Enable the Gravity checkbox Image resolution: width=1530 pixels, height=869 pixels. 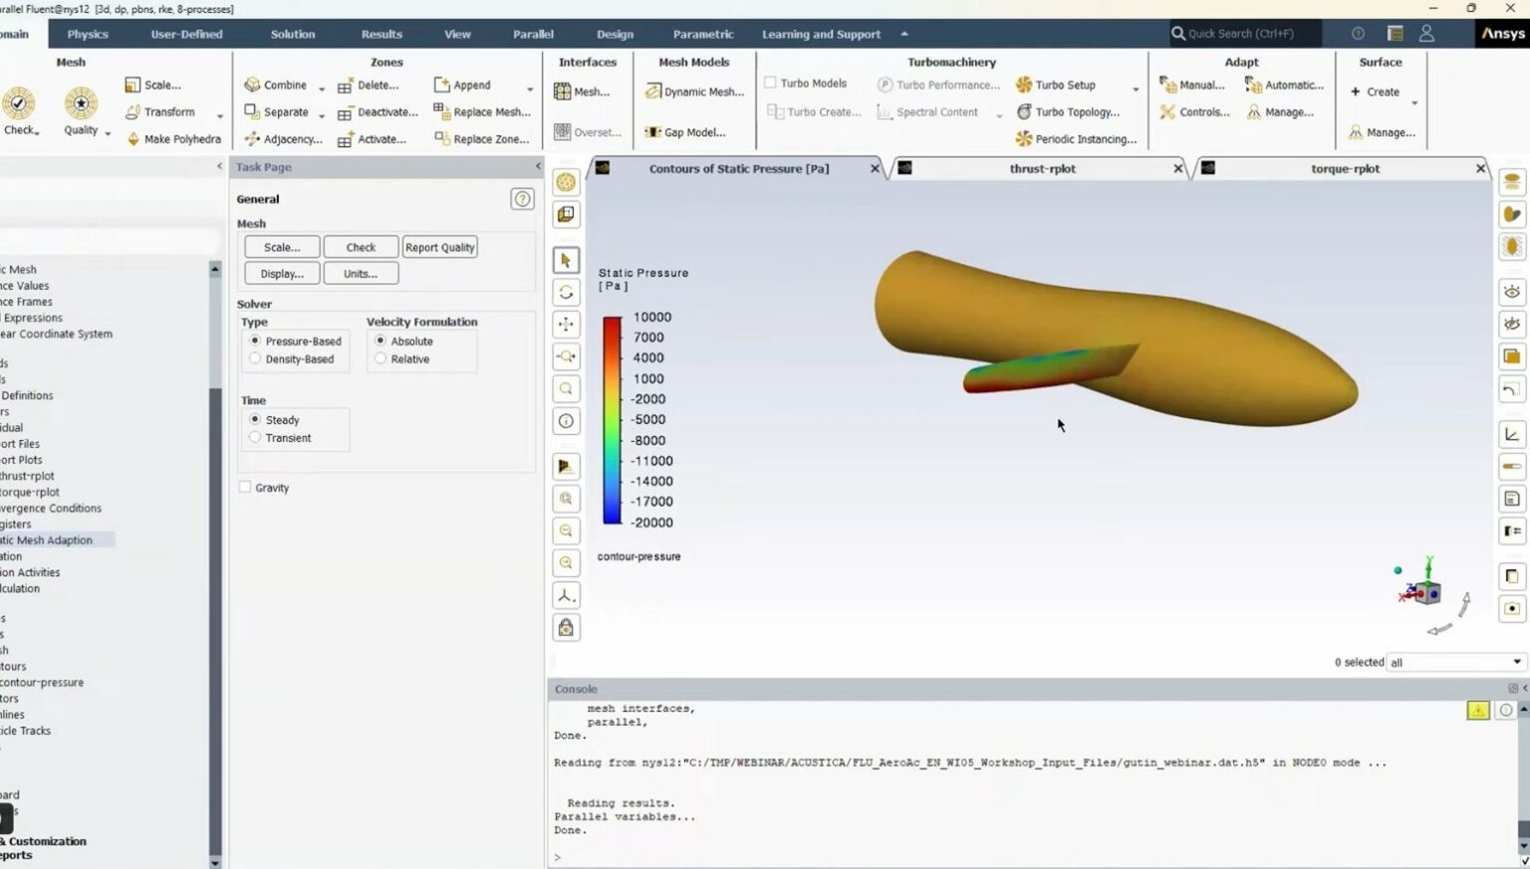(244, 487)
